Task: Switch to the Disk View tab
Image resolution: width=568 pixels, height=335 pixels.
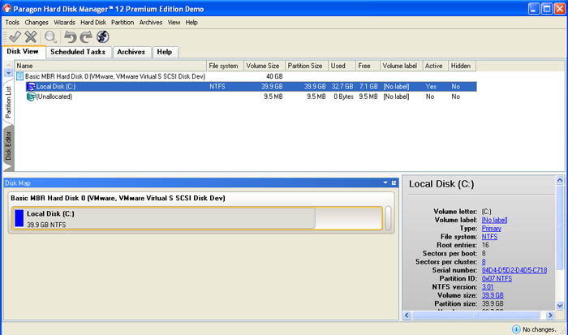Action: pos(24,52)
